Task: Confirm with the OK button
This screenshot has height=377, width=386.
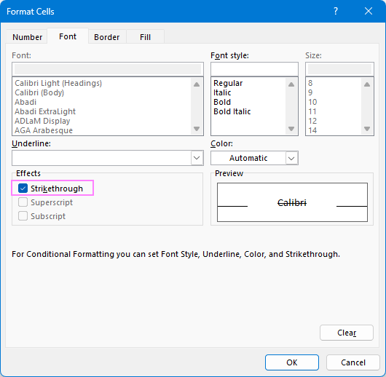Action: (x=292, y=362)
